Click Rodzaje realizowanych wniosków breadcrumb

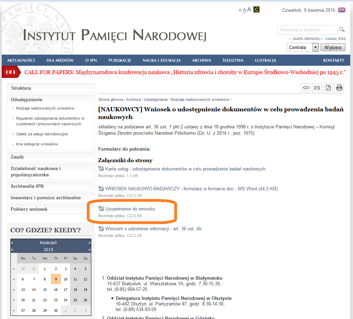[x=200, y=99]
